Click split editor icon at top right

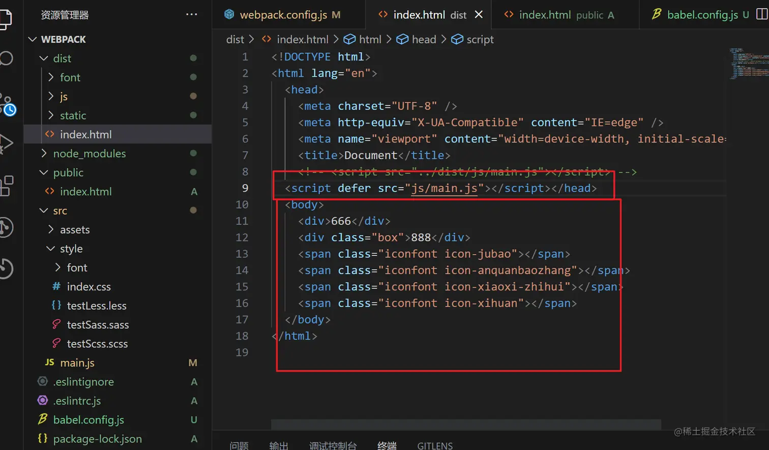762,14
